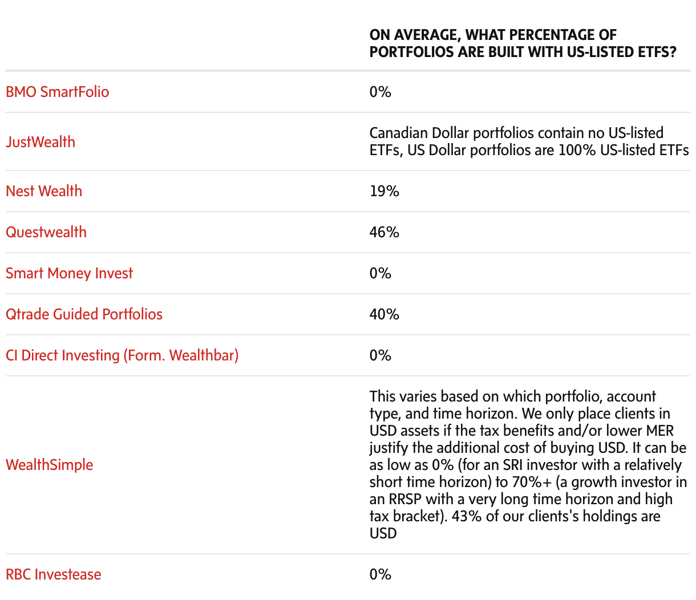Click the 40% value for Qtrade
Image resolution: width=696 pixels, height=600 pixels.
click(385, 314)
